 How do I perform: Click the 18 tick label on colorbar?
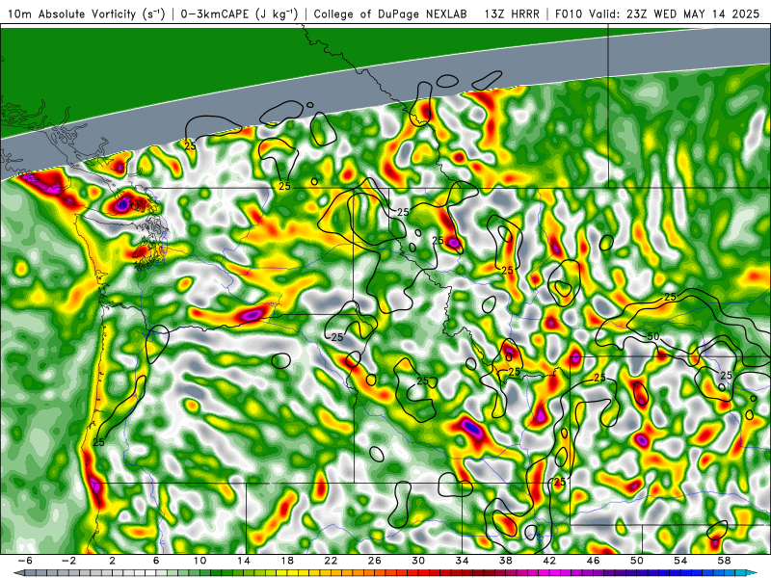coord(287,561)
